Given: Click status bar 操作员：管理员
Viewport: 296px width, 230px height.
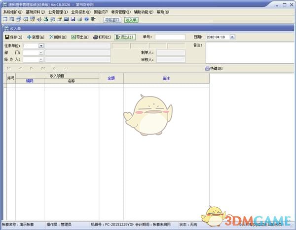Looking at the screenshot, I should (x=59, y=225).
